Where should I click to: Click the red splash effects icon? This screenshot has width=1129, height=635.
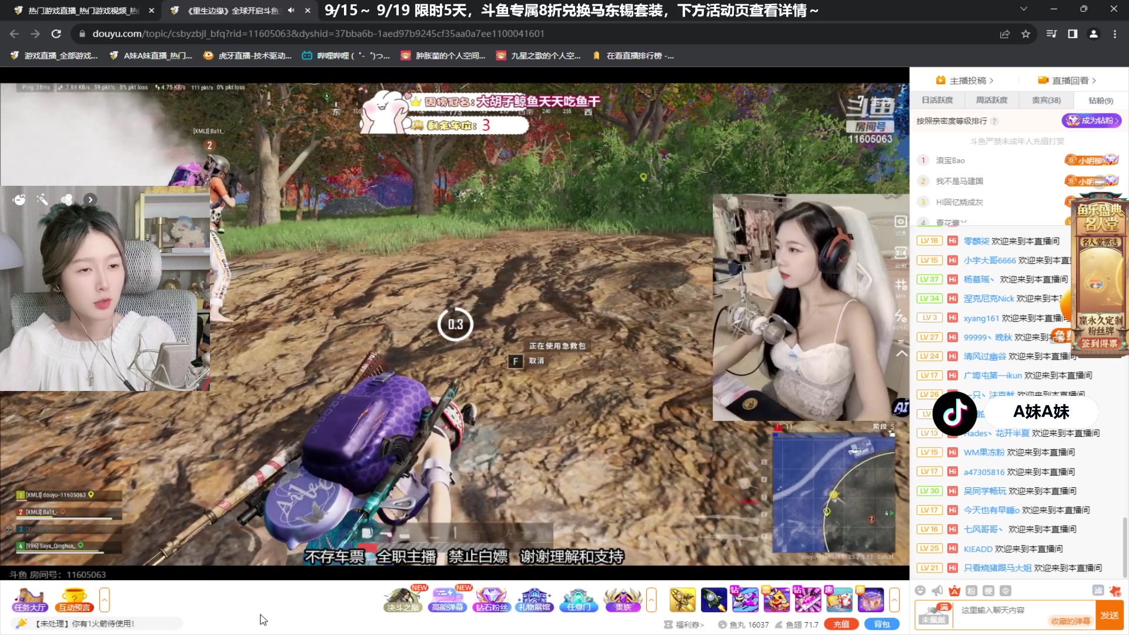[x=1115, y=590]
